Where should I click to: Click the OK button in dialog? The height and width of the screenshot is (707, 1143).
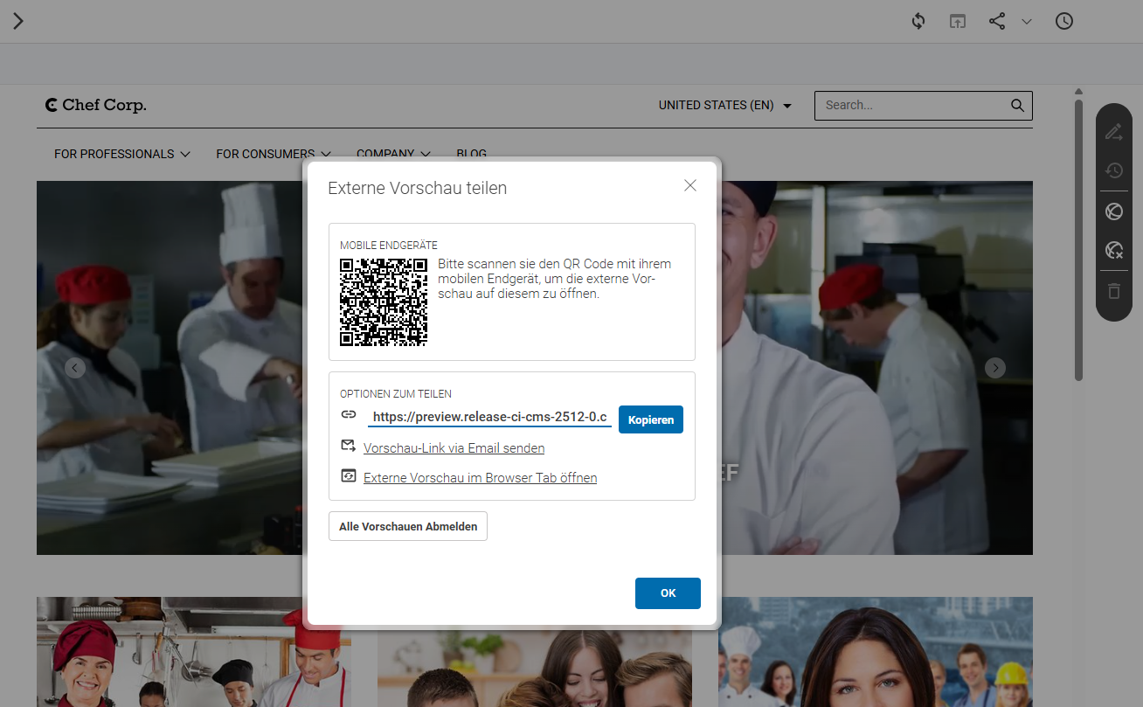(668, 593)
